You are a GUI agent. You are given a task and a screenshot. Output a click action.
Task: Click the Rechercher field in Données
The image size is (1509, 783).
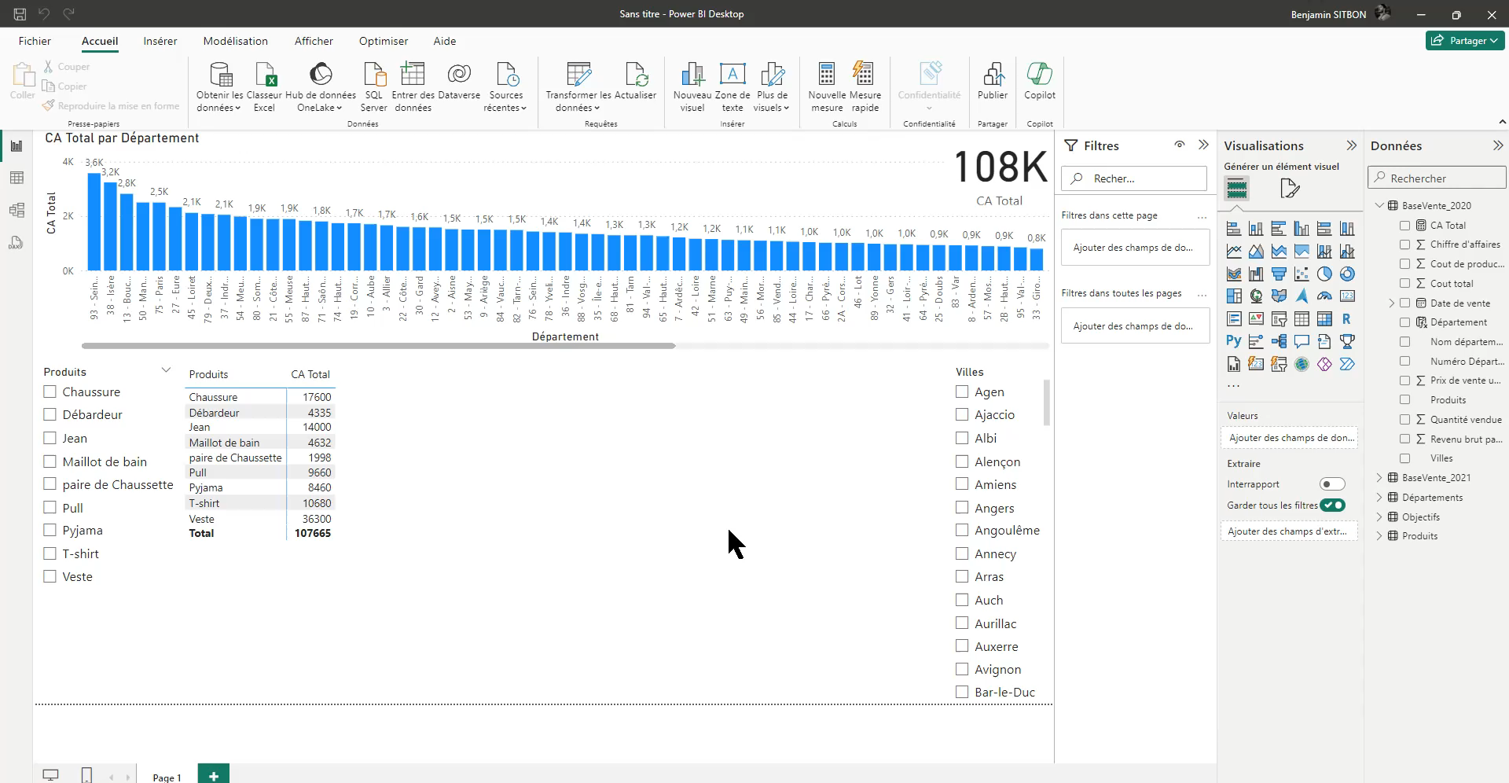pos(1437,178)
